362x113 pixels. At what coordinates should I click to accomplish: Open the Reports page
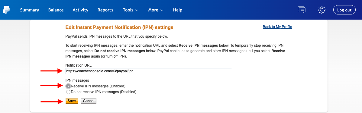pos(105,10)
